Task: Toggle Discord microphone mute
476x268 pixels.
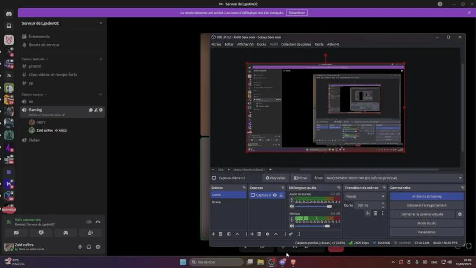Action: 80,247
